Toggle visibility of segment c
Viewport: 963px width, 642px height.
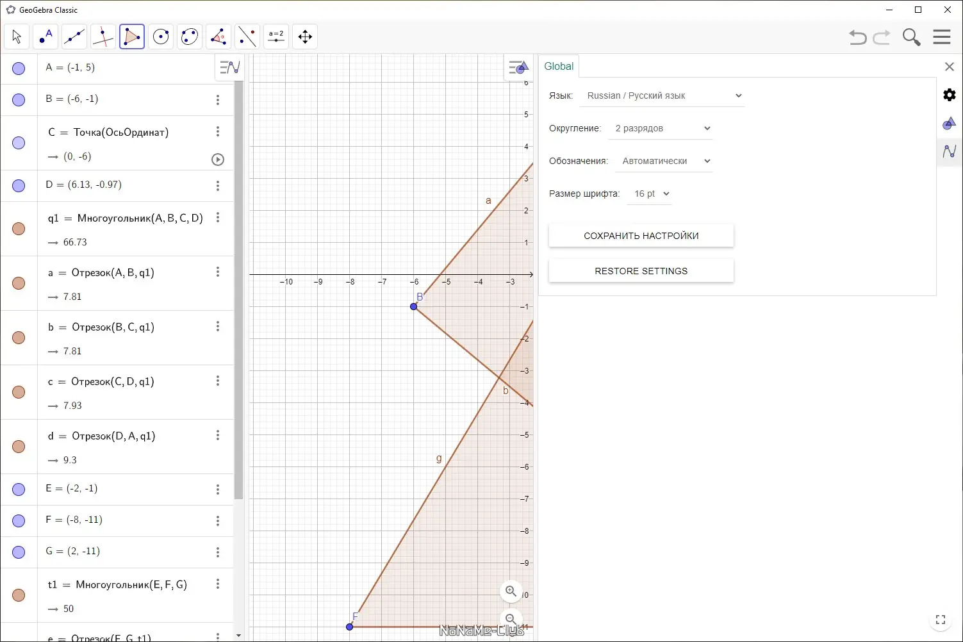19,392
